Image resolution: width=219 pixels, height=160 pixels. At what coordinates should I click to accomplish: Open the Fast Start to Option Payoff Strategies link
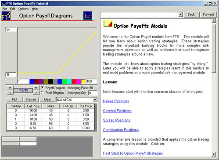[x=133, y=153]
